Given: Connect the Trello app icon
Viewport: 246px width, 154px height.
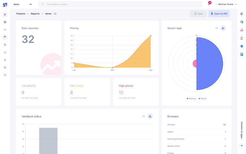Looking at the screenshot, I should coord(242,55).
